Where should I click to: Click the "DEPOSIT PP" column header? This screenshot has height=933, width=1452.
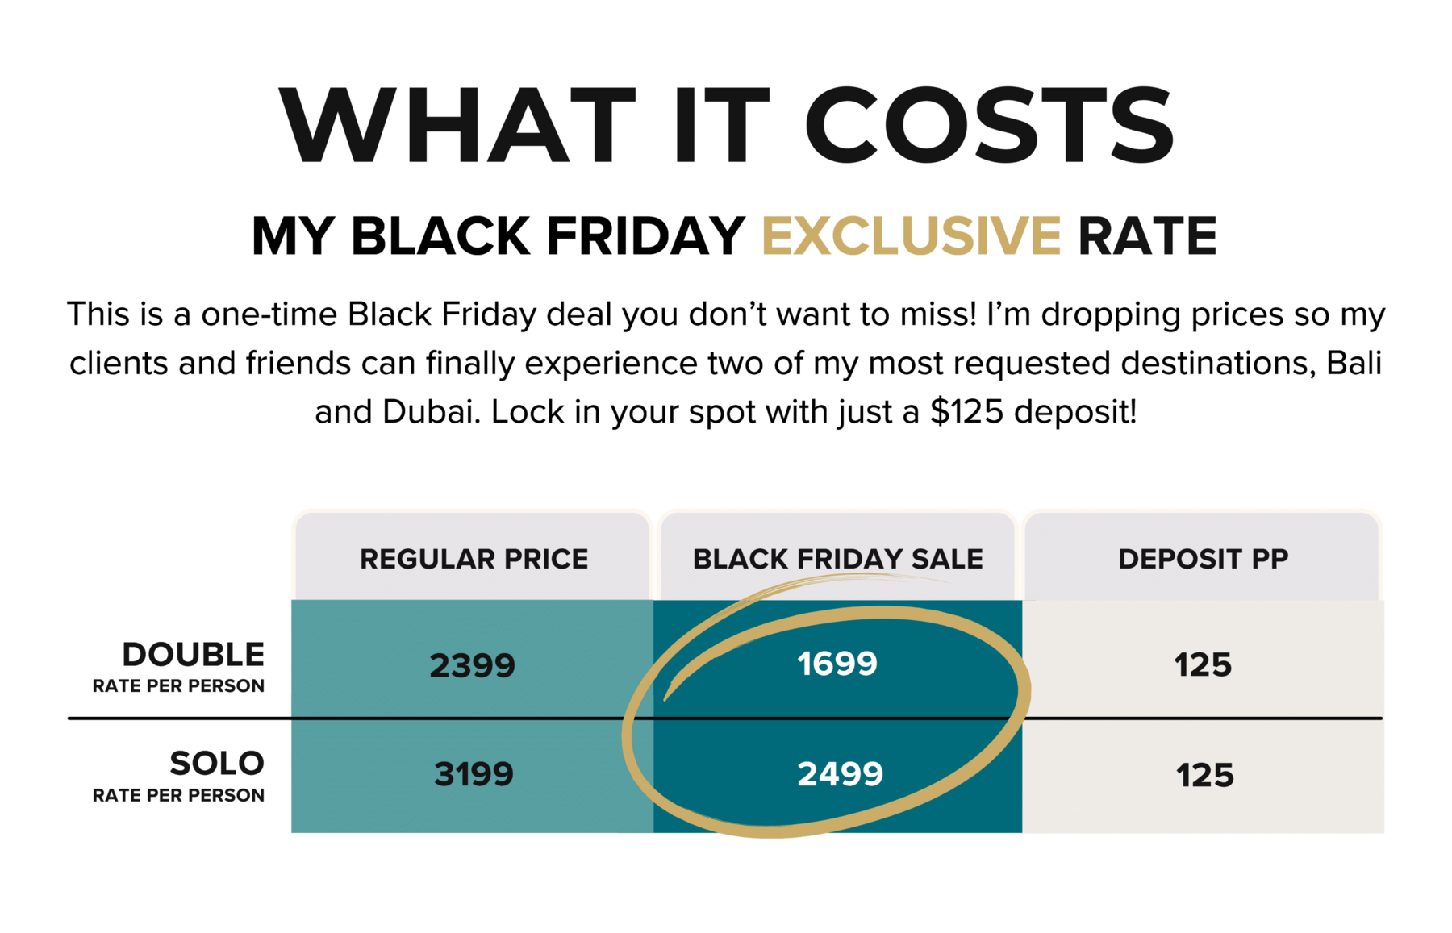point(1203,559)
